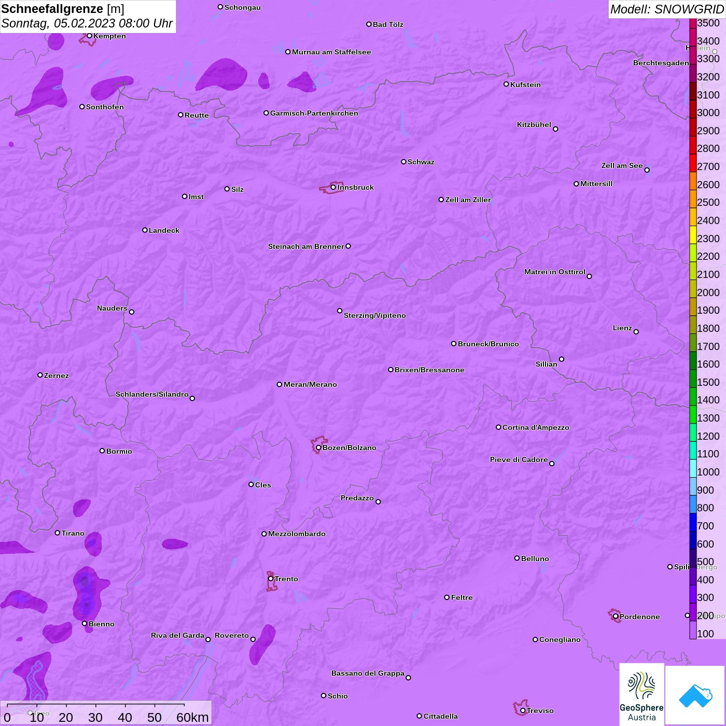Click the 1000 m legend color swatch
This screenshot has height=726, width=726.
pyautogui.click(x=693, y=468)
